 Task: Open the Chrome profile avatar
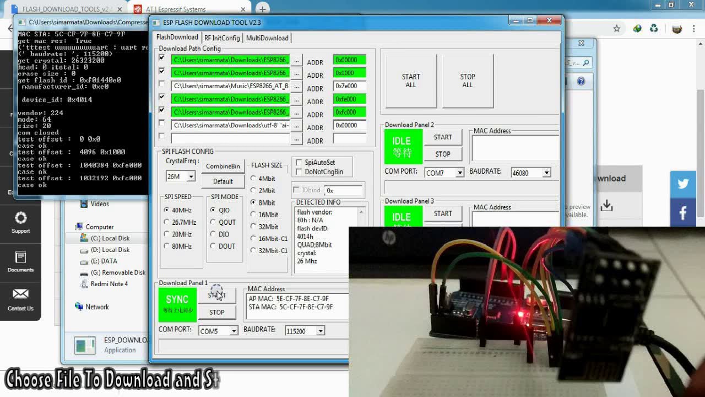point(677,29)
